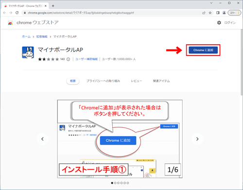Click the chrome ウェブストア header text

37,22
